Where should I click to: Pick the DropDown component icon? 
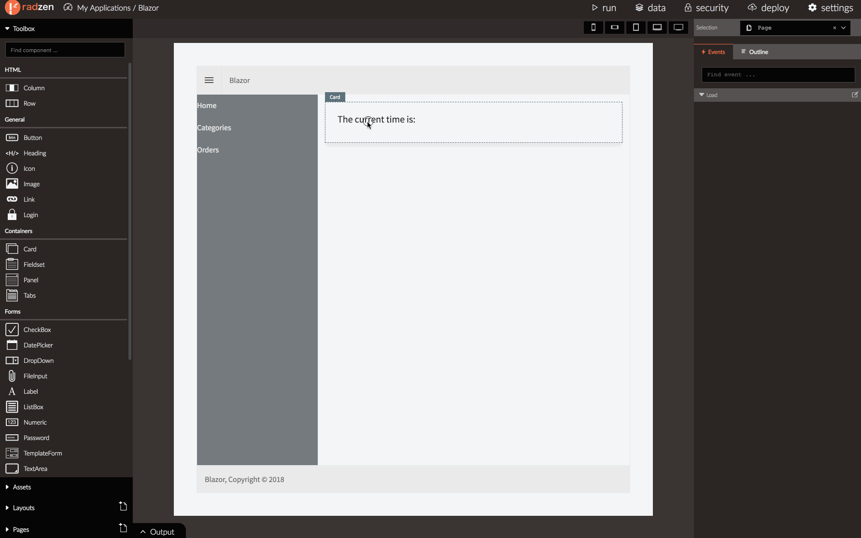click(x=12, y=360)
